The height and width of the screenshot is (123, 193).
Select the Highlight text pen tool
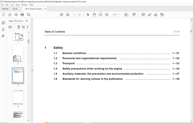(x=149, y=15)
